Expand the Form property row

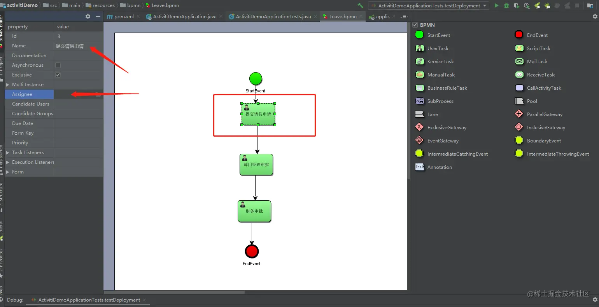pyautogui.click(x=7, y=172)
